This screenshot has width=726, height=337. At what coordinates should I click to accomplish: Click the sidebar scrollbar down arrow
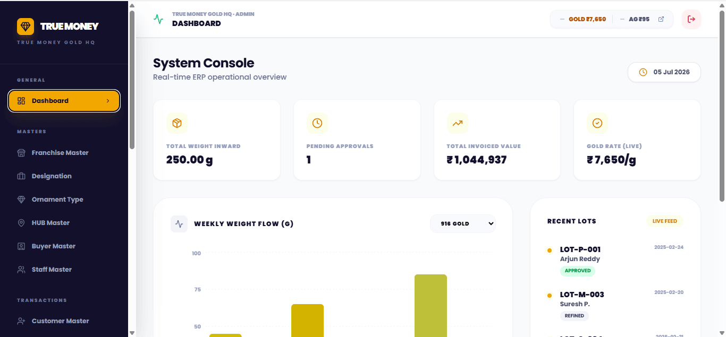[x=132, y=333]
